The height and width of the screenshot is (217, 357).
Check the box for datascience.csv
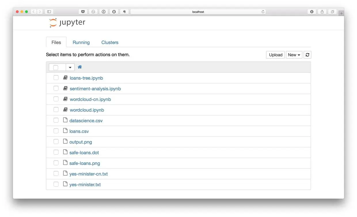coord(56,120)
